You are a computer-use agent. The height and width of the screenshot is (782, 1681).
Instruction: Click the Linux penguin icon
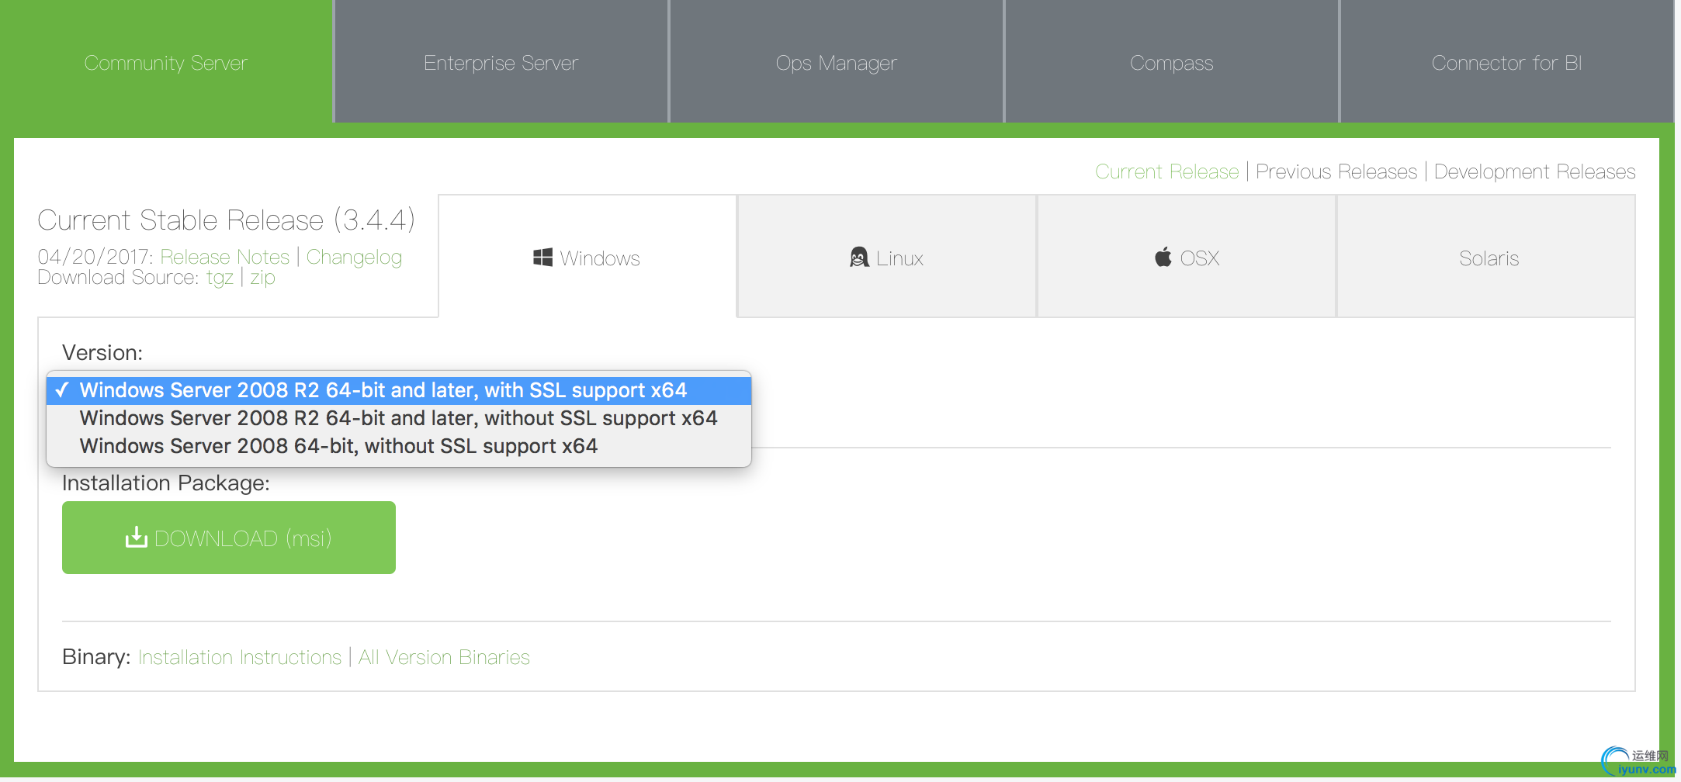[x=858, y=257]
